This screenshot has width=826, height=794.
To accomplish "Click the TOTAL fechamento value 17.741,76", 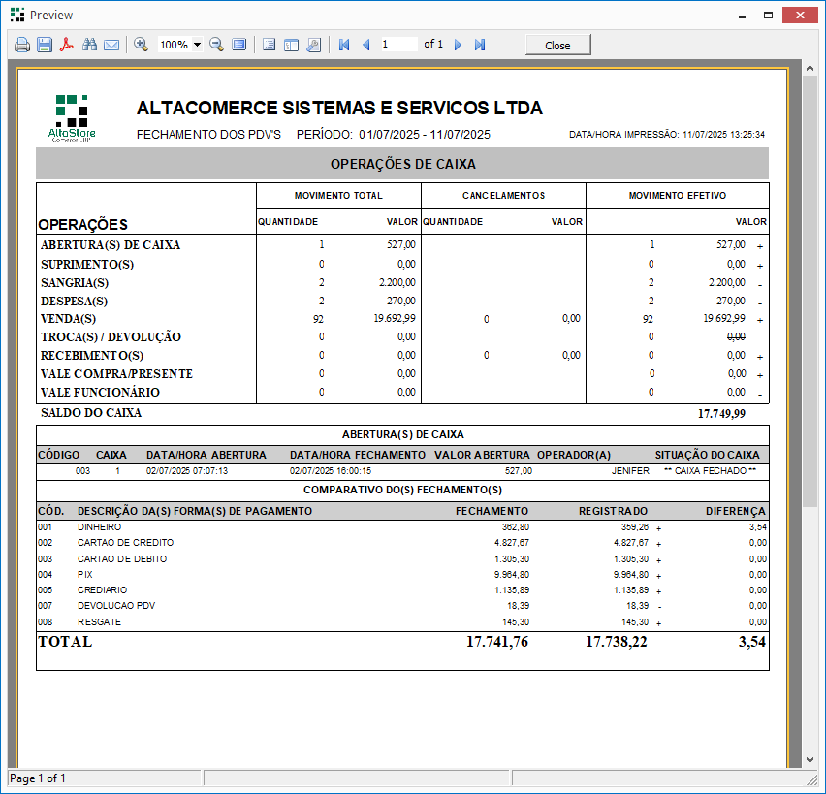I will tap(496, 642).
